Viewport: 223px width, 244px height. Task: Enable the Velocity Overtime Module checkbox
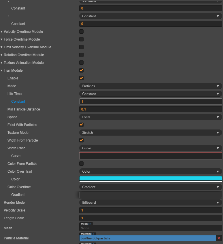(82, 32)
